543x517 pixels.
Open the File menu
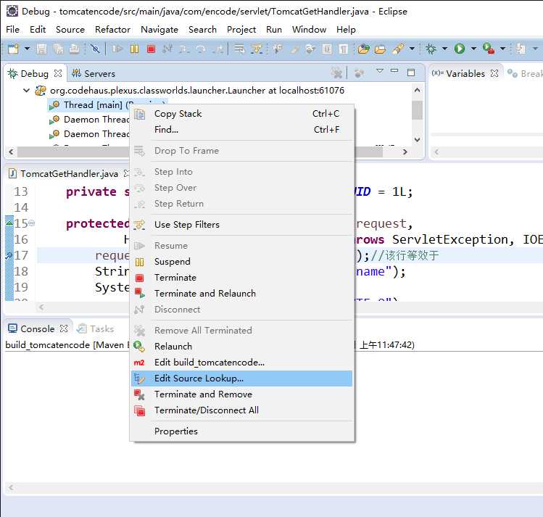[x=13, y=30]
